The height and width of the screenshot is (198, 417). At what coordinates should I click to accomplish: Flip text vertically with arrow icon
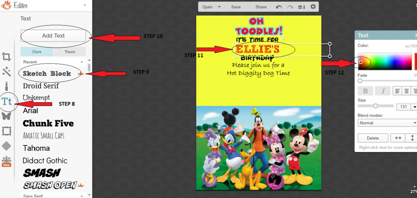tap(412, 138)
